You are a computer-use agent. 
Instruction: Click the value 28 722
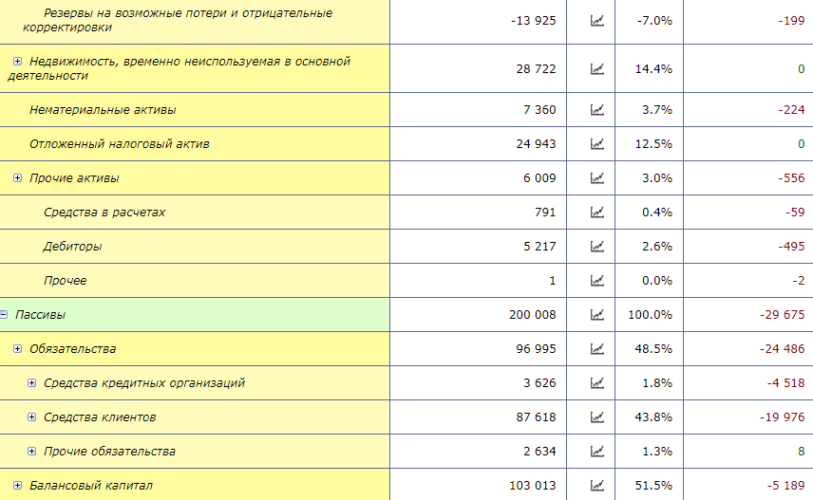tap(536, 69)
